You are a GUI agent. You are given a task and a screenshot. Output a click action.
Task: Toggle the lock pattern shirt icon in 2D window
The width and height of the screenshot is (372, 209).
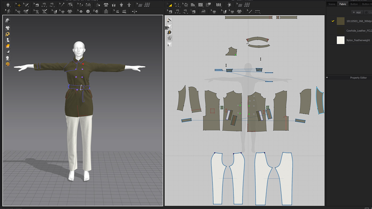point(169,44)
